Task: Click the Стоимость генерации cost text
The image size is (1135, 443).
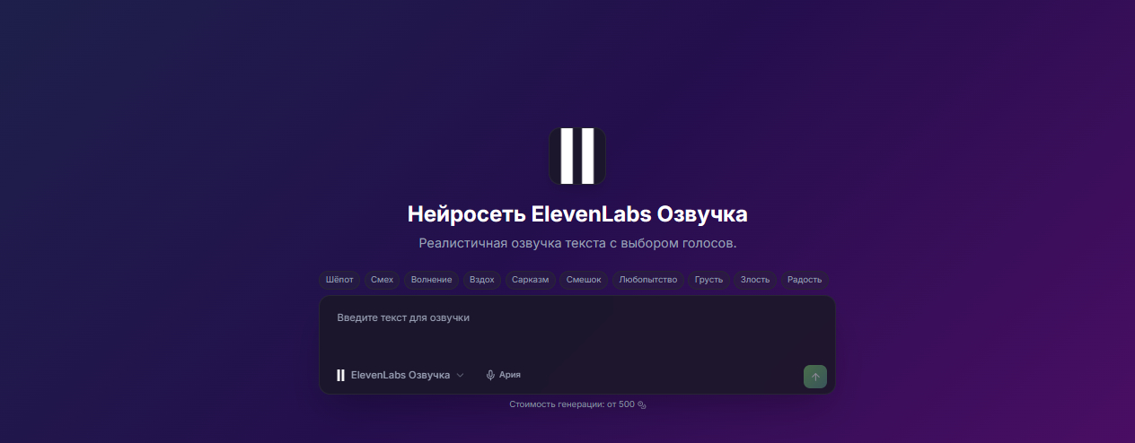Action: pos(572,404)
